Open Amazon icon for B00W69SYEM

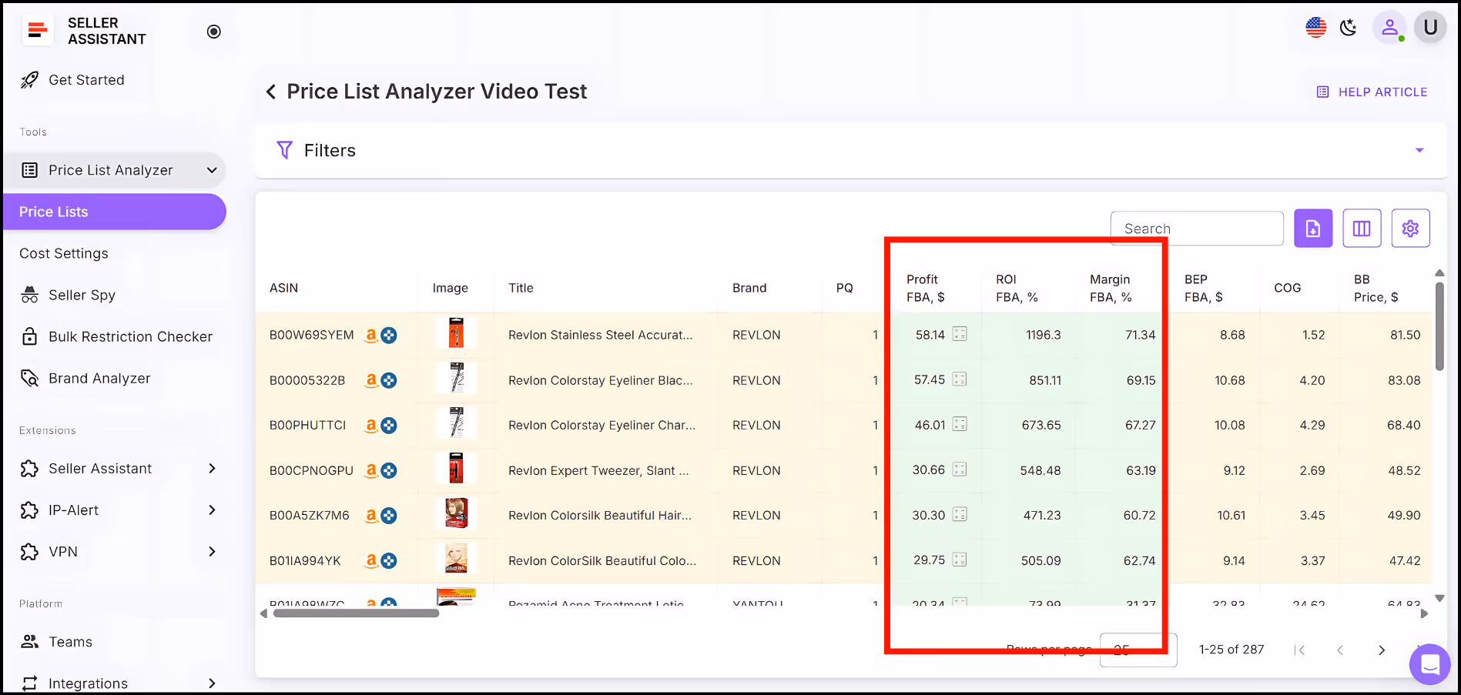pos(371,335)
